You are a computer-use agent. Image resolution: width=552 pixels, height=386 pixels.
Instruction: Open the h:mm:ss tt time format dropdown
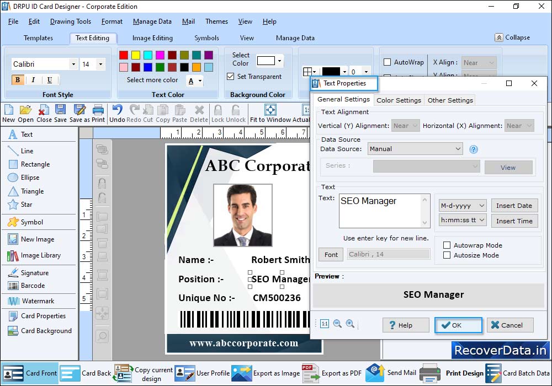click(x=463, y=220)
